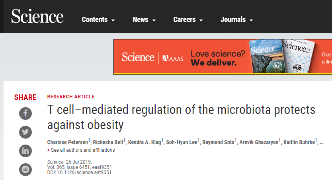Share on LinkedIn icon

25,151
